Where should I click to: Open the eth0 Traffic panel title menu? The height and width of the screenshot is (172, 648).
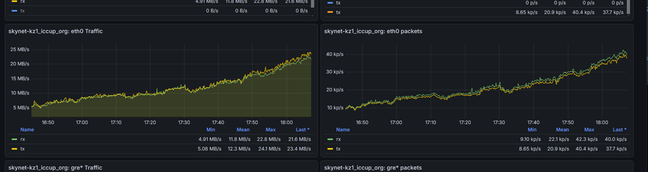[x=56, y=31]
